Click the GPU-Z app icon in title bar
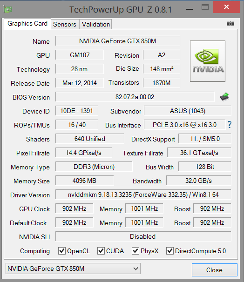The width and height of the screenshot is (244, 282). pyautogui.click(x=8, y=9)
